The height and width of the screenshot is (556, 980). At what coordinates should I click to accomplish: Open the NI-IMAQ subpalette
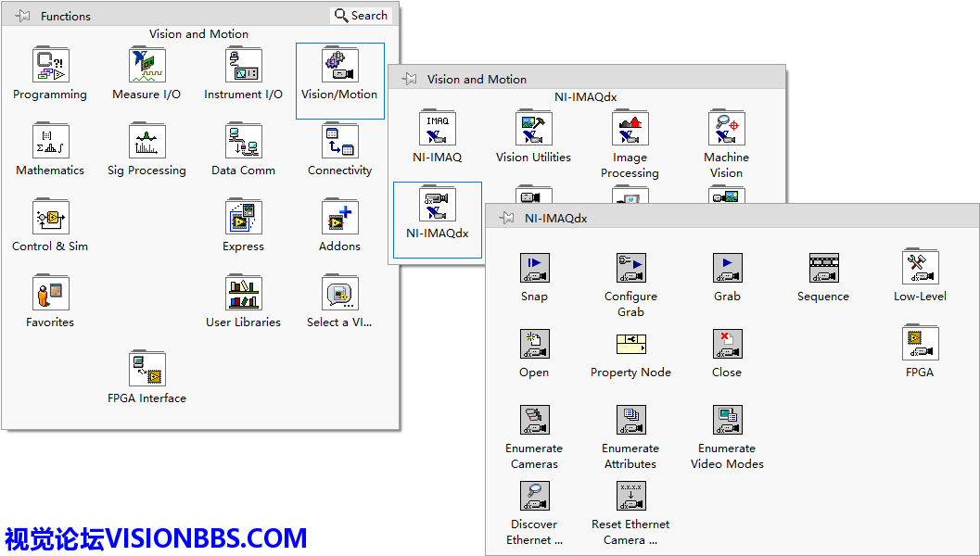pos(437,128)
